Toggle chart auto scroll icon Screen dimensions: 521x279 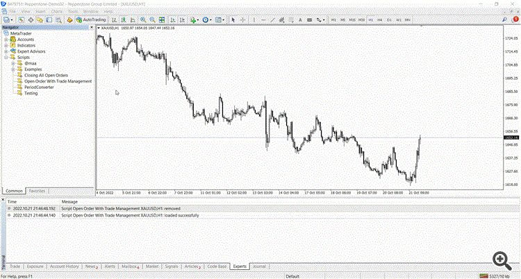pyautogui.click(x=173, y=20)
